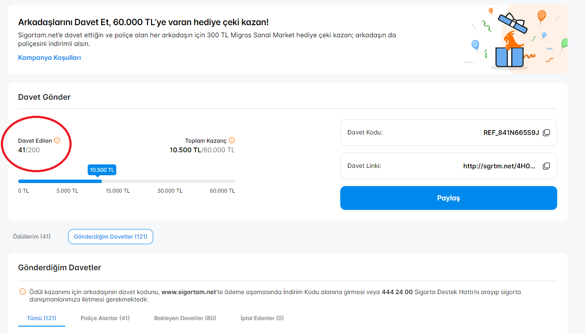
Task: Click the 0 TL milestone label
Action: 23,191
